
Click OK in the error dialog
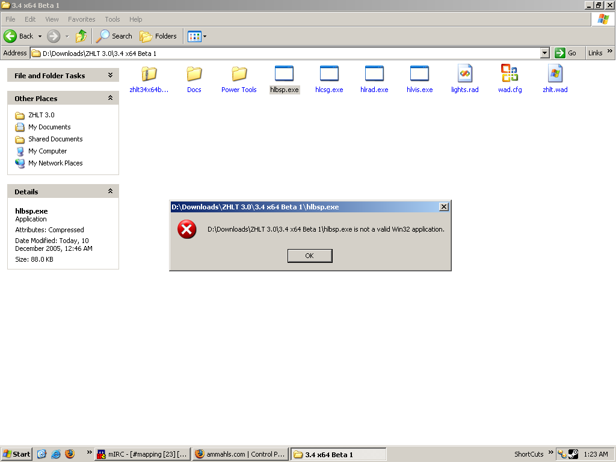(310, 256)
